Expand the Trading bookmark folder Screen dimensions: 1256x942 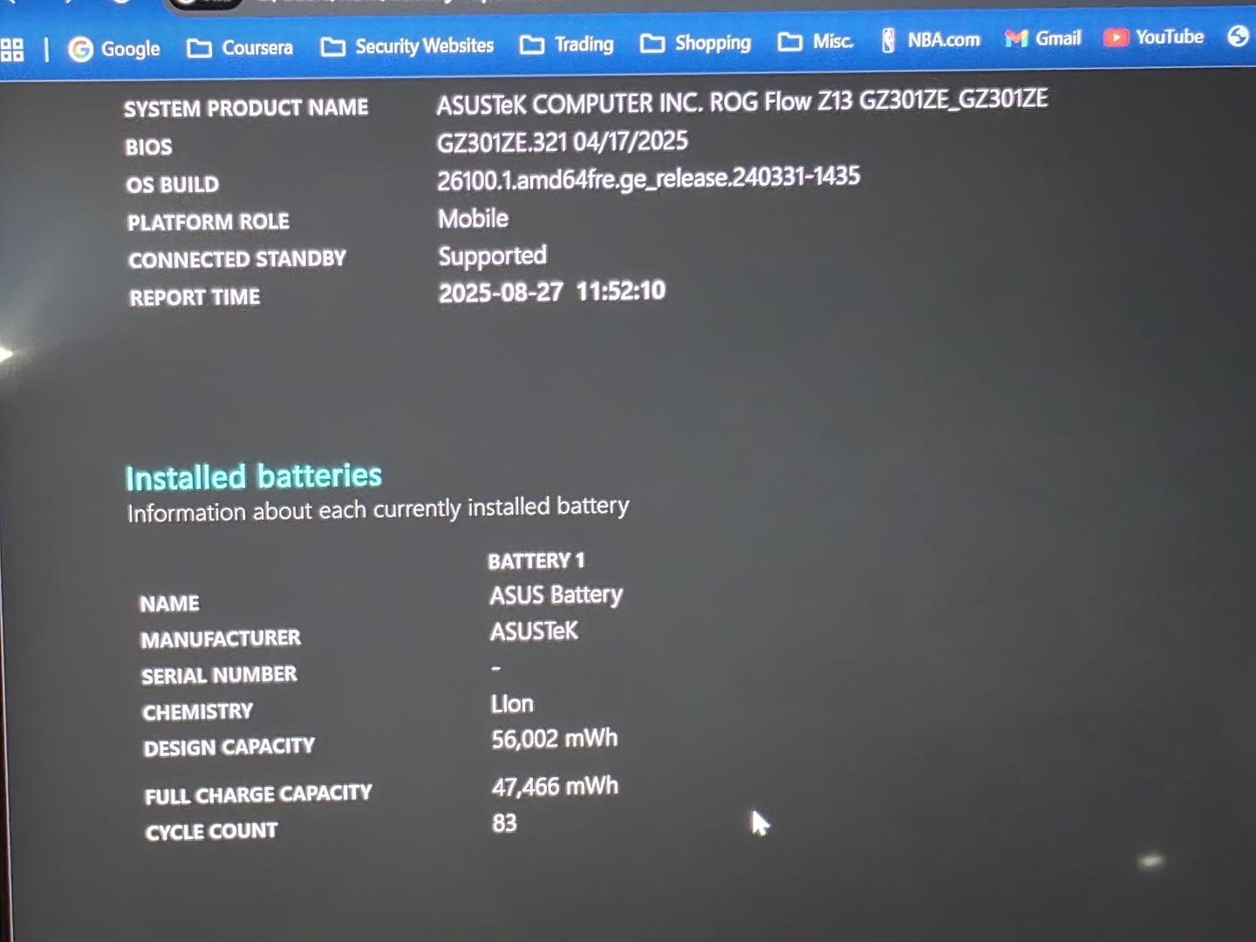click(566, 44)
